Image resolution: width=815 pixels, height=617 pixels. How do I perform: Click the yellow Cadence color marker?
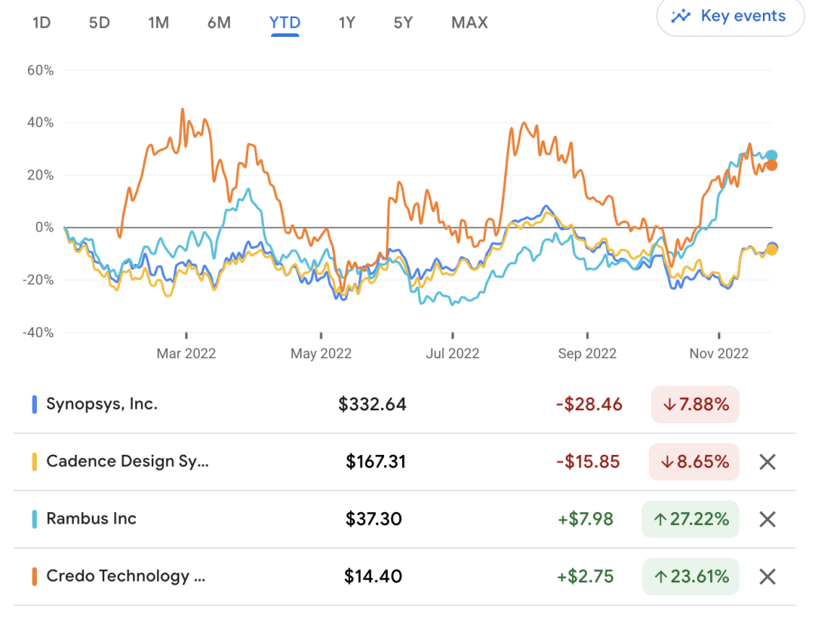34,462
